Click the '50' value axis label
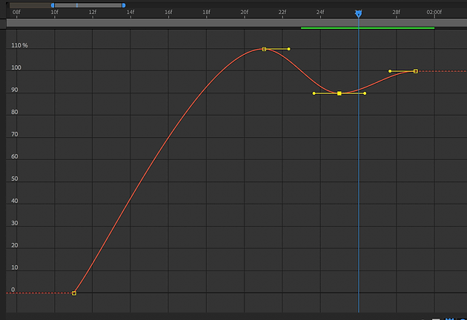Viewport: 467px width, 320px height. 15,179
